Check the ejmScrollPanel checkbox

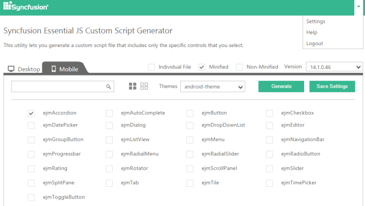(x=190, y=169)
